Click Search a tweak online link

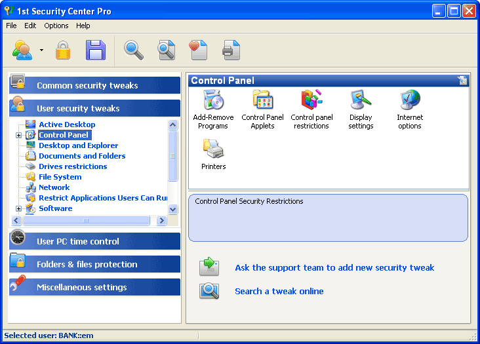(x=279, y=291)
